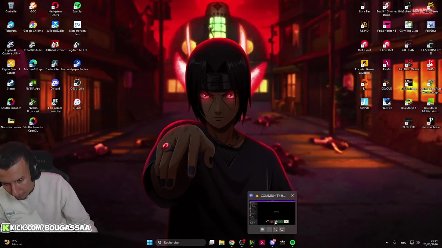Launch Steam from the desktop
This screenshot has width=442, height=248.
[11, 85]
